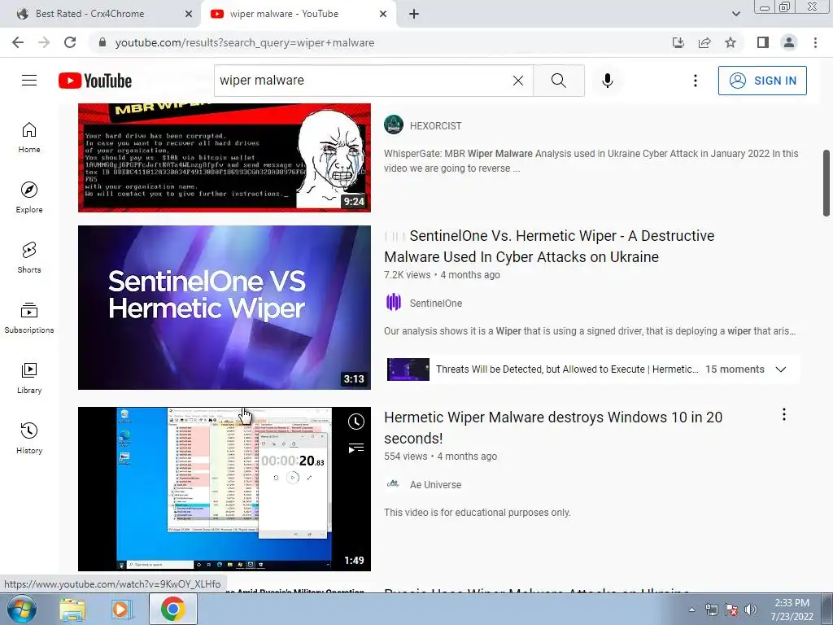Open the tab search chevron
833x625 pixels.
[735, 14]
